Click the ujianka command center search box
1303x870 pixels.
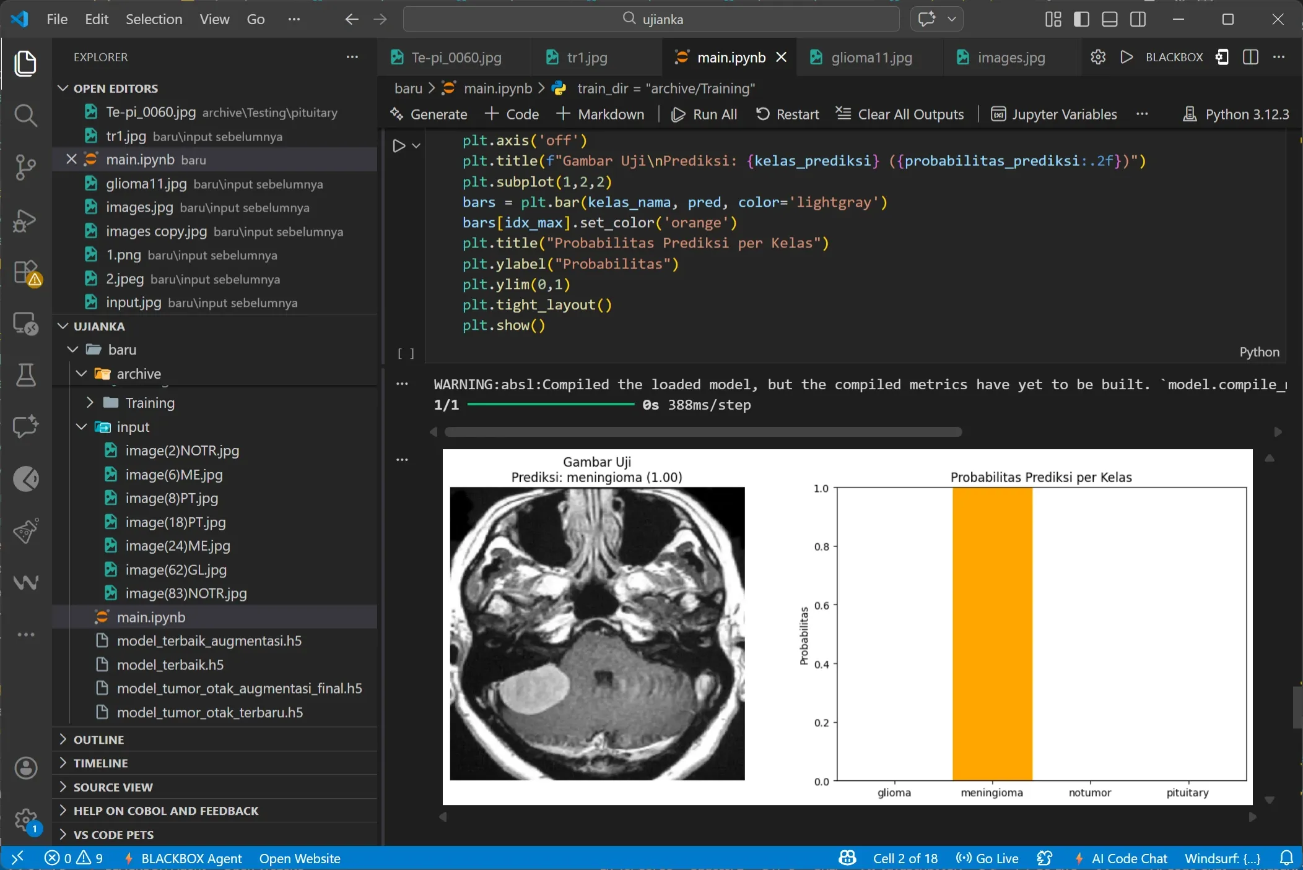(651, 19)
